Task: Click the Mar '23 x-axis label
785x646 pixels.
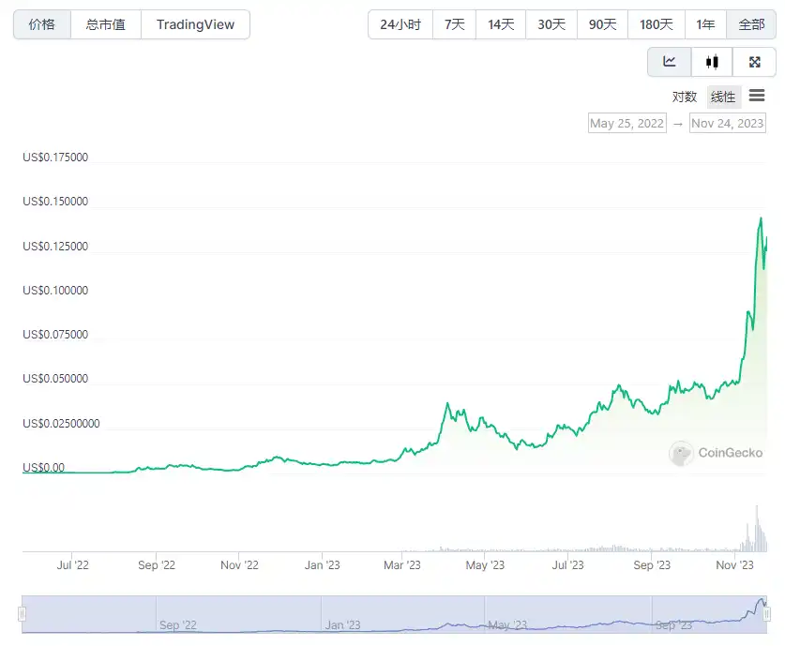Action: [x=402, y=565]
